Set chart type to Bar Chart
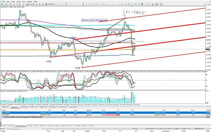Viewport: 211px width, 132px height. click(126, 4)
